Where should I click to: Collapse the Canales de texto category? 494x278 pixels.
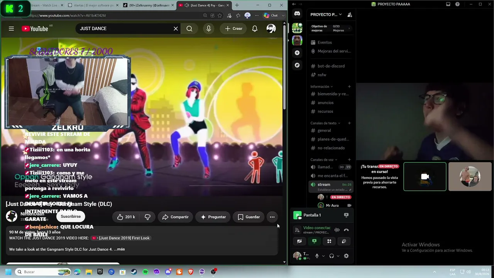tap(325, 123)
